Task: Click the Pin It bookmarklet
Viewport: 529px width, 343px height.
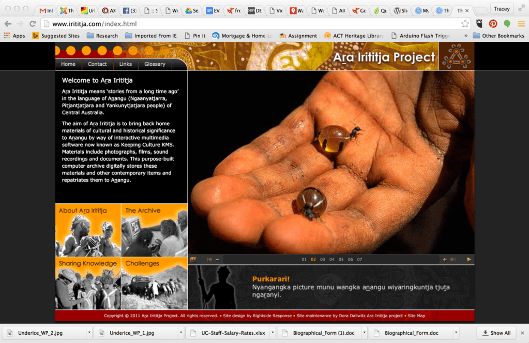Action: coord(195,36)
